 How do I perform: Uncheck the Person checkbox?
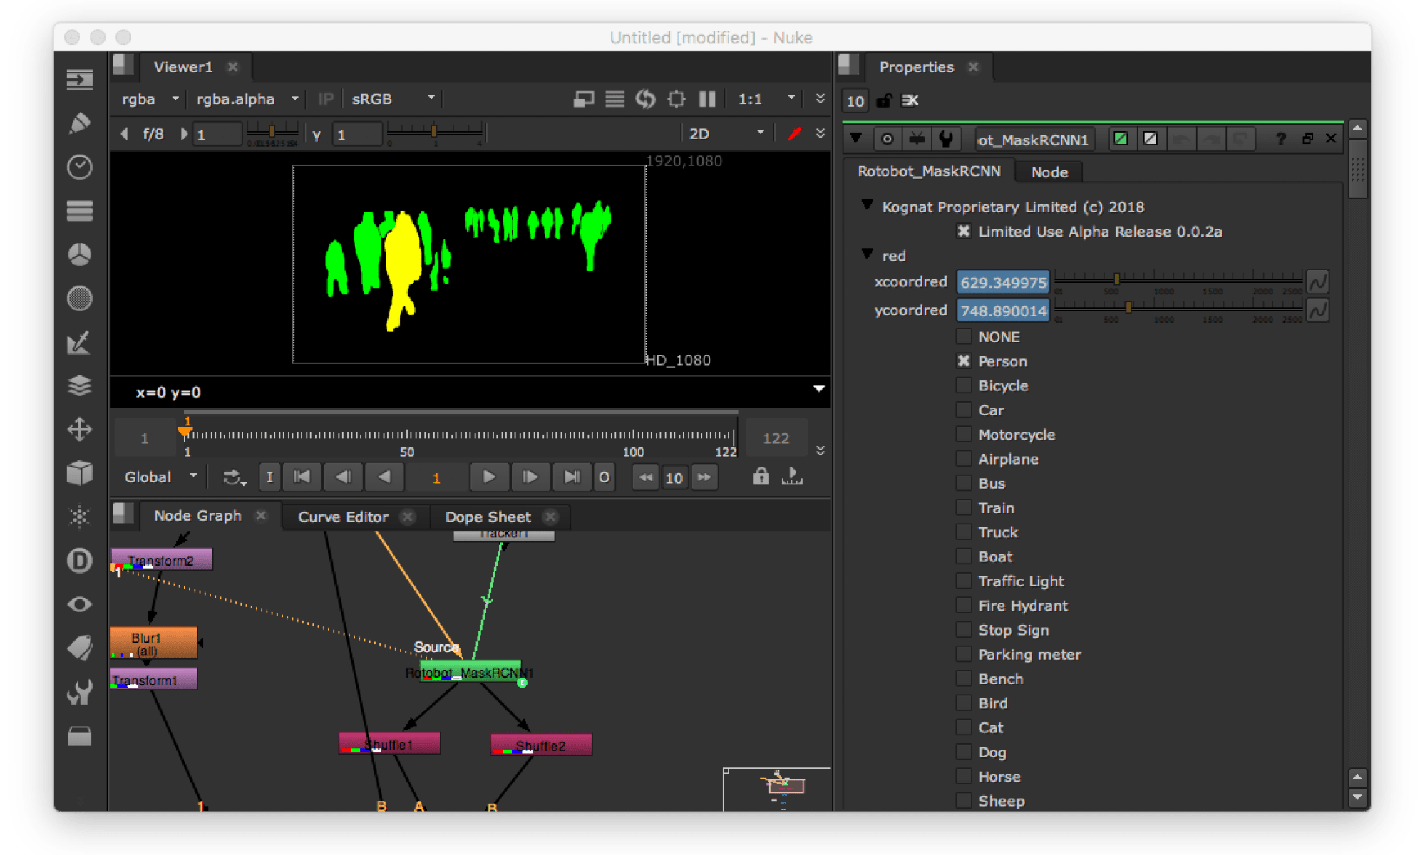click(964, 361)
